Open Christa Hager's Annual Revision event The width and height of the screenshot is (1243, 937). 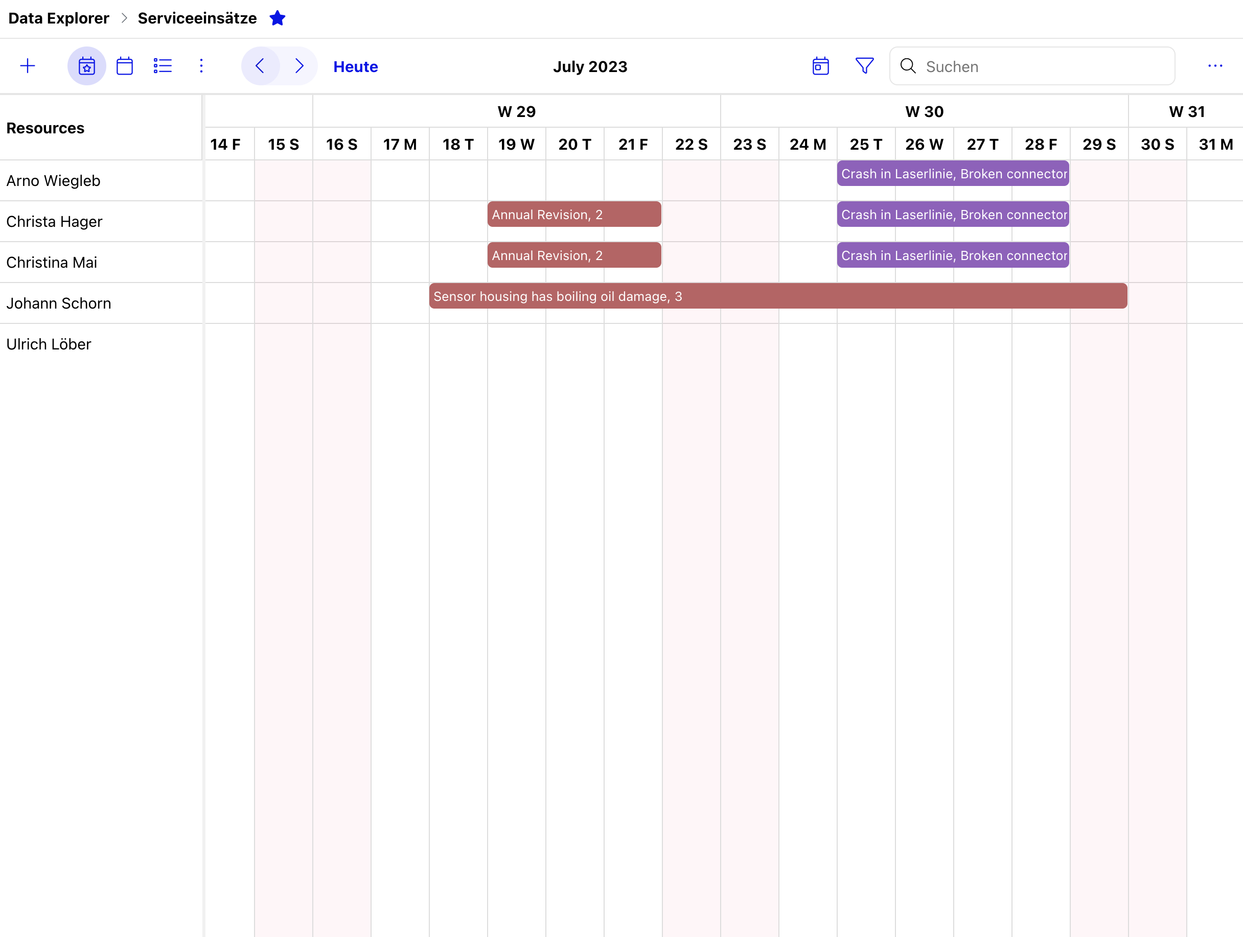coord(574,215)
